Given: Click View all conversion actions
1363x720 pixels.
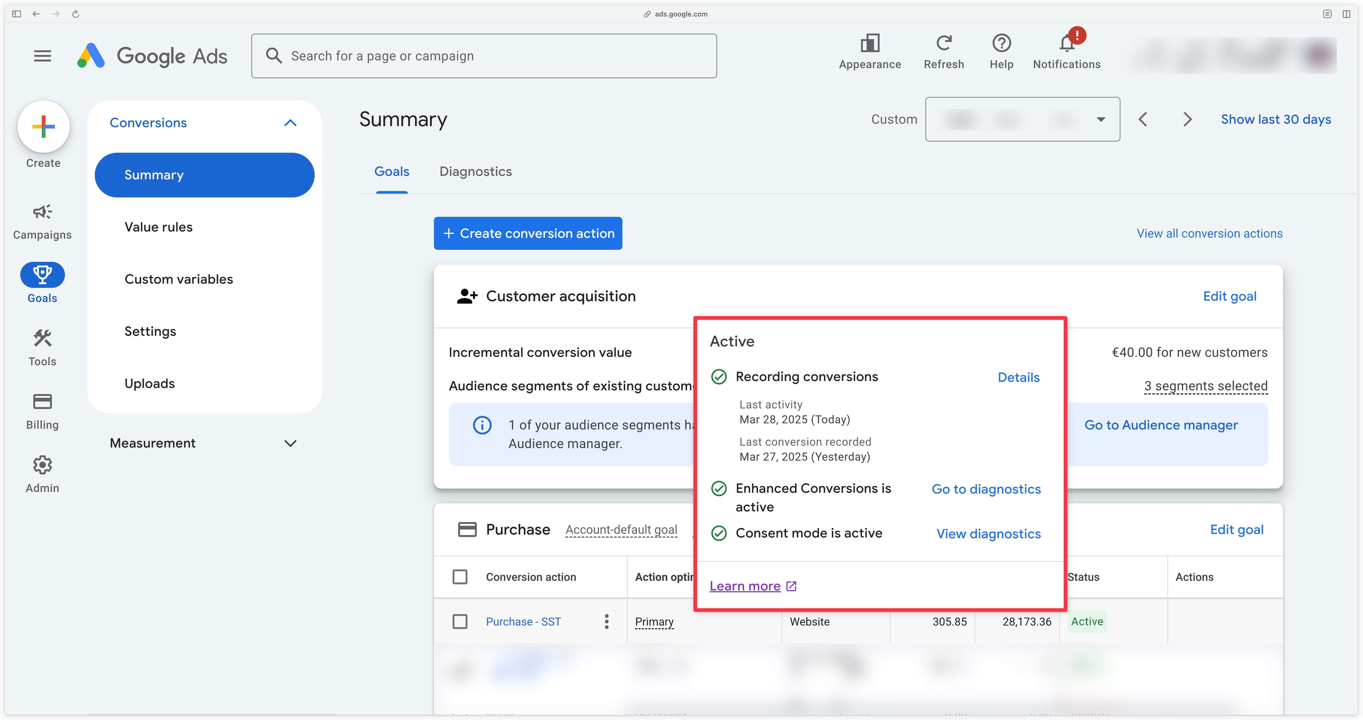Looking at the screenshot, I should (1210, 233).
